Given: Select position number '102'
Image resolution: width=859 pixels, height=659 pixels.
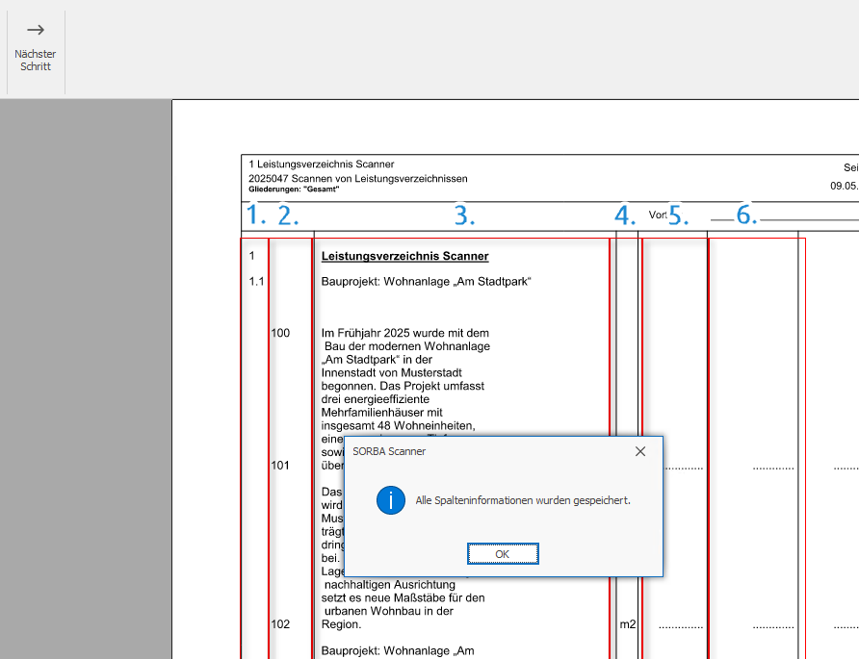Looking at the screenshot, I should pos(280,624).
